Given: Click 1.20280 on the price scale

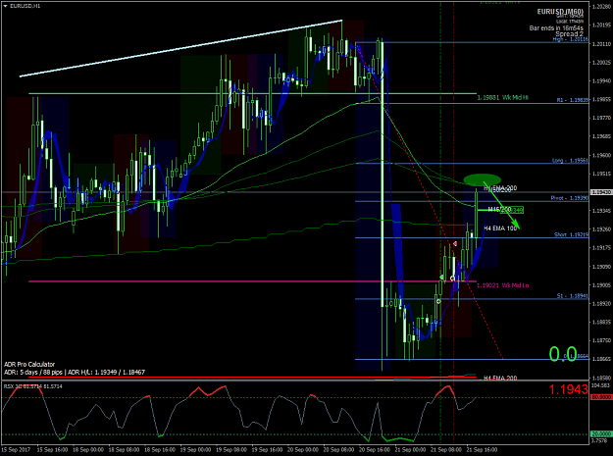Looking at the screenshot, I should click(601, 6).
